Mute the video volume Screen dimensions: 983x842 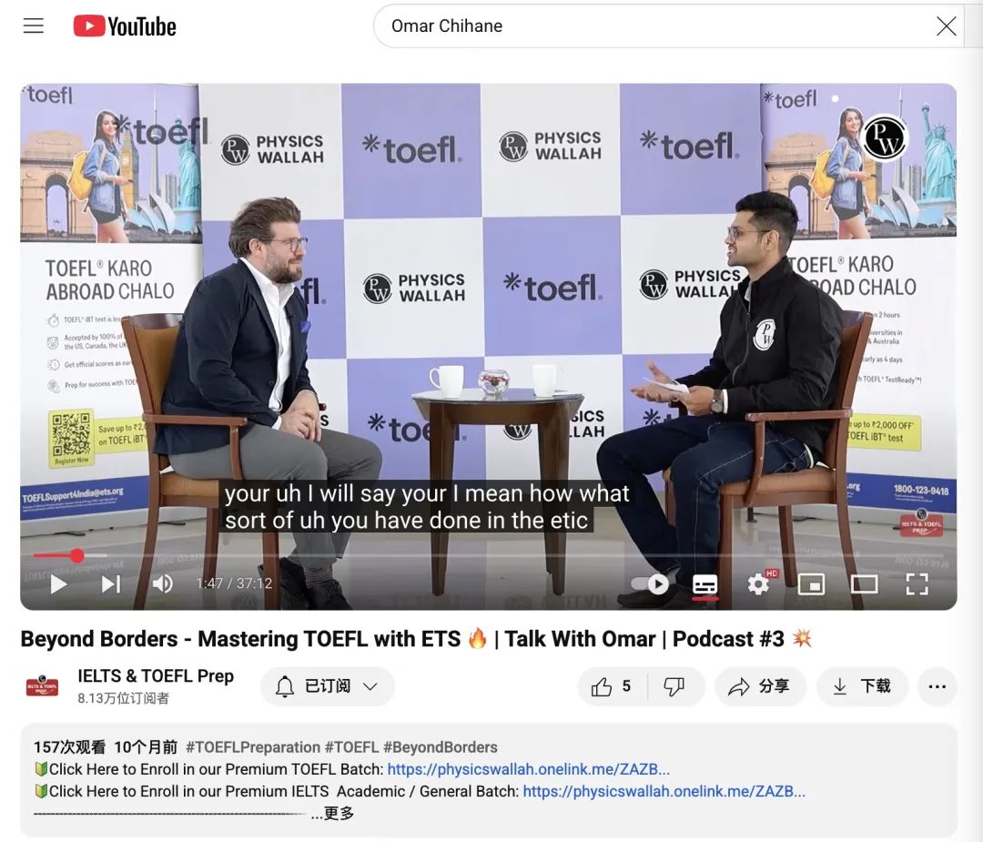(162, 584)
